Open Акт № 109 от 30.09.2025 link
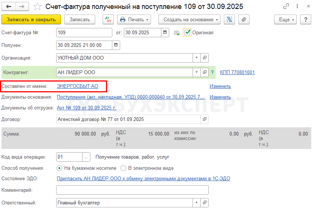 tap(87, 108)
